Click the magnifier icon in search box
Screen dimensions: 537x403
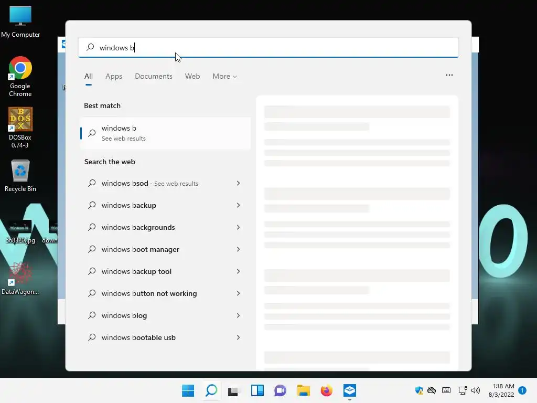tap(90, 47)
